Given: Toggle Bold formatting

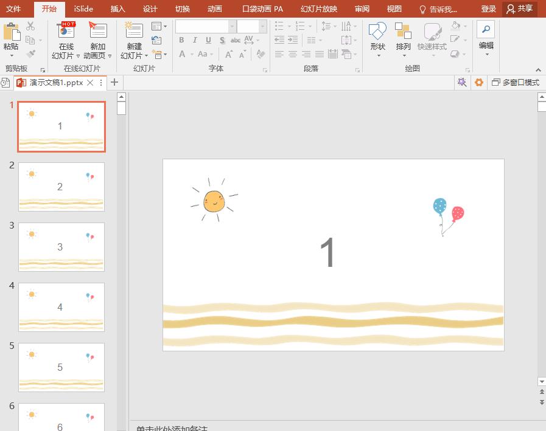Looking at the screenshot, I should 181,40.
